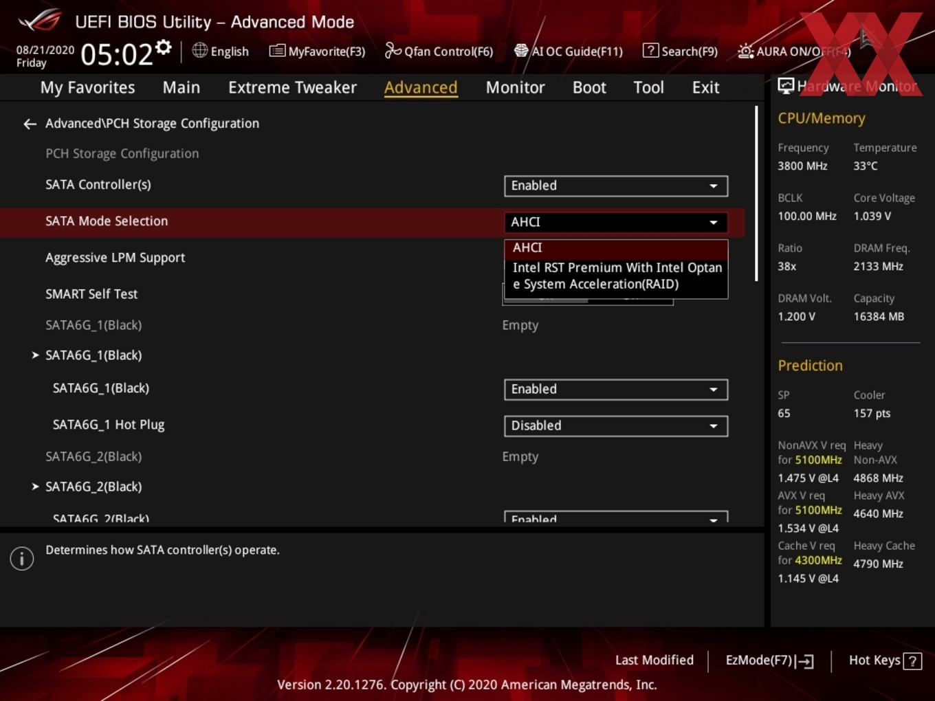Screen dimensions: 935x701
Task: Click 3800 MHz frequency value
Action: tap(802, 166)
